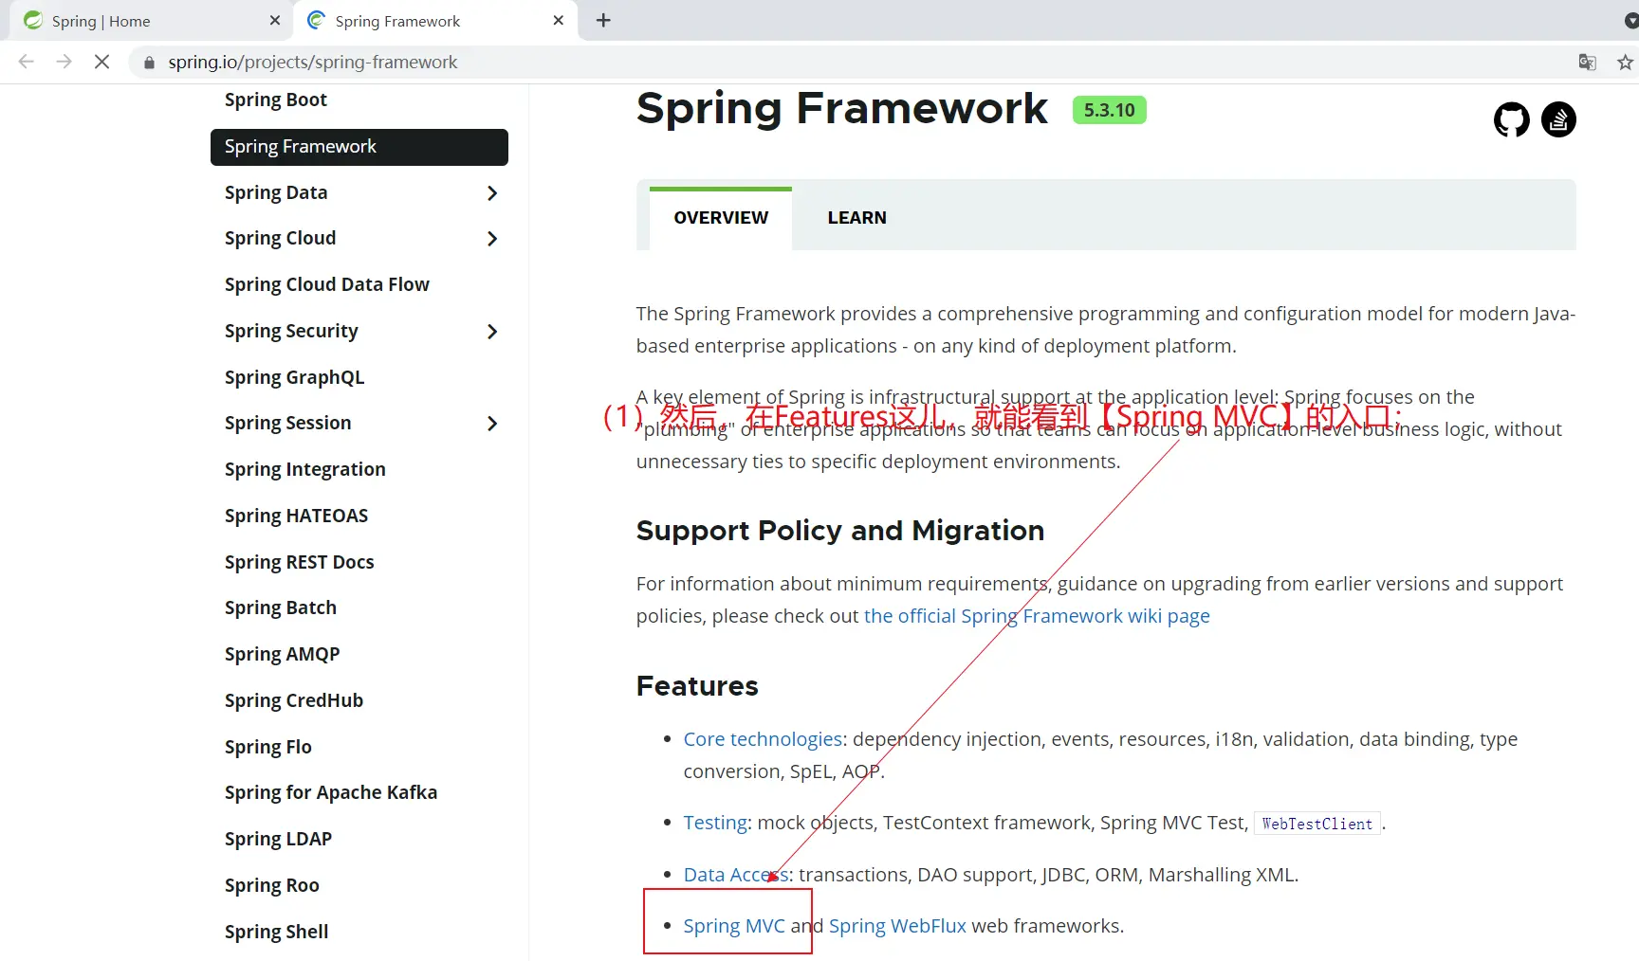Open Spring HATEOAS project page

pyautogui.click(x=296, y=516)
